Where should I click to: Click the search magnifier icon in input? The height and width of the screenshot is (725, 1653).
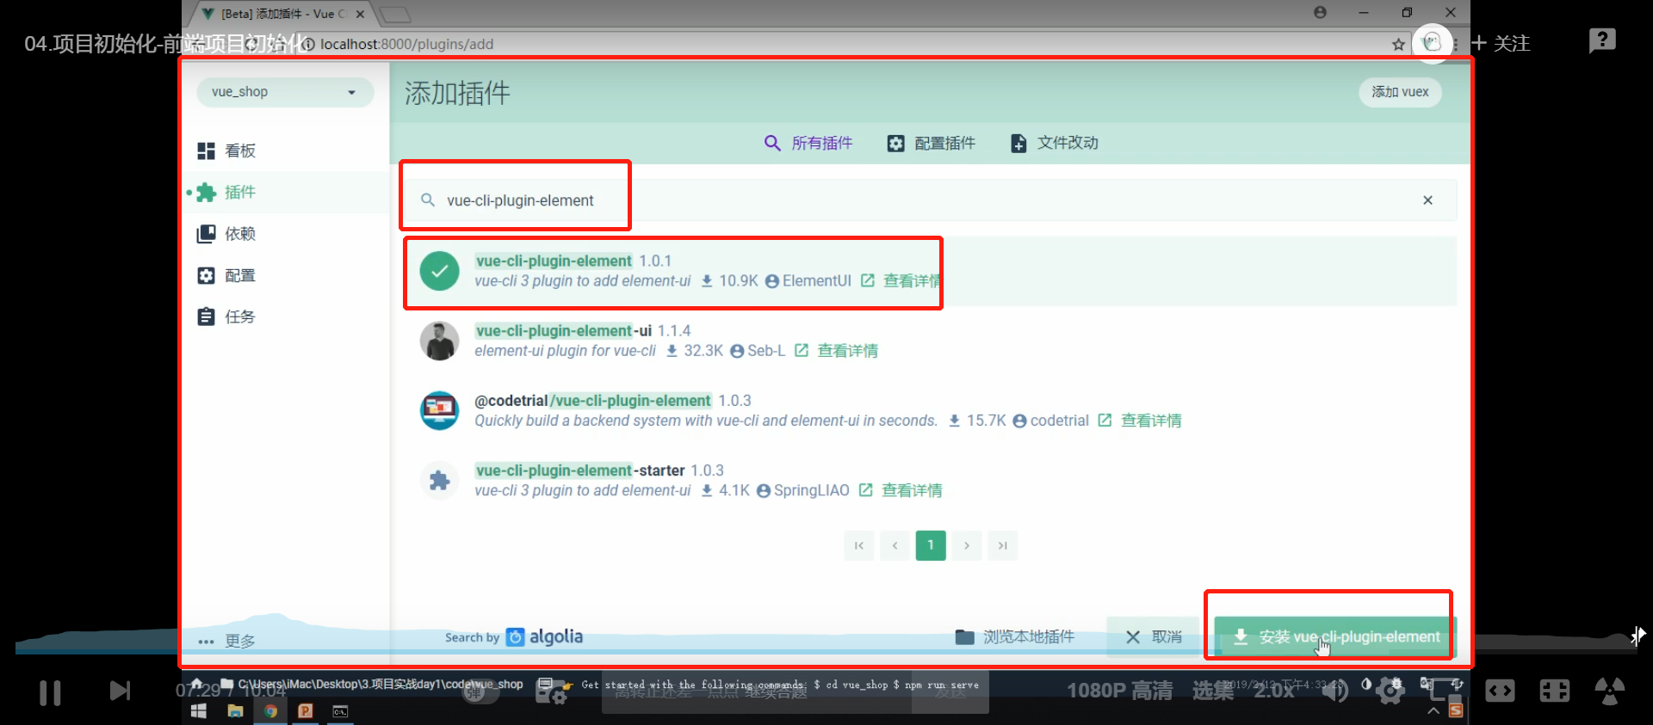coord(427,200)
